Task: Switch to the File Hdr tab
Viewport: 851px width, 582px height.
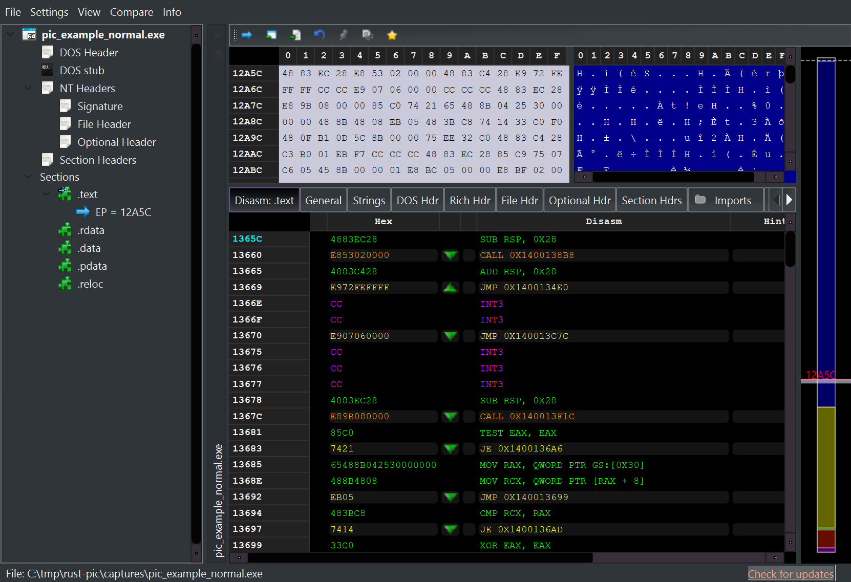Action: point(519,200)
